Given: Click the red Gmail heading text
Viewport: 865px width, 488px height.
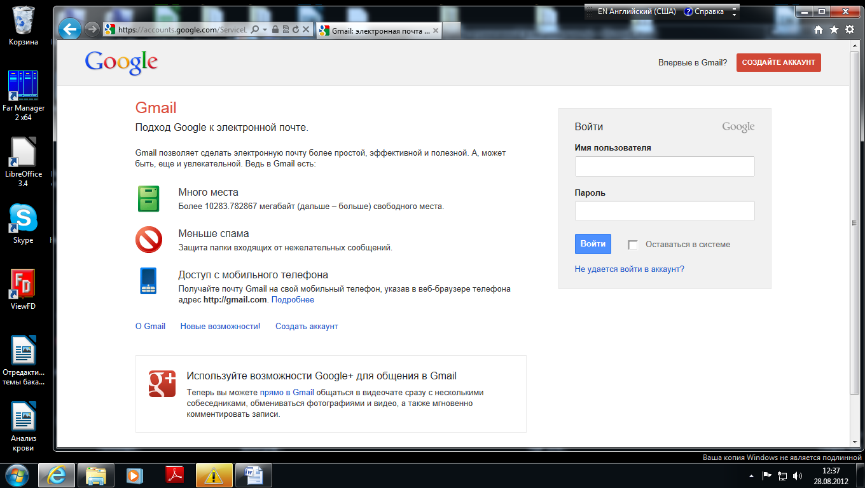Looking at the screenshot, I should (156, 108).
